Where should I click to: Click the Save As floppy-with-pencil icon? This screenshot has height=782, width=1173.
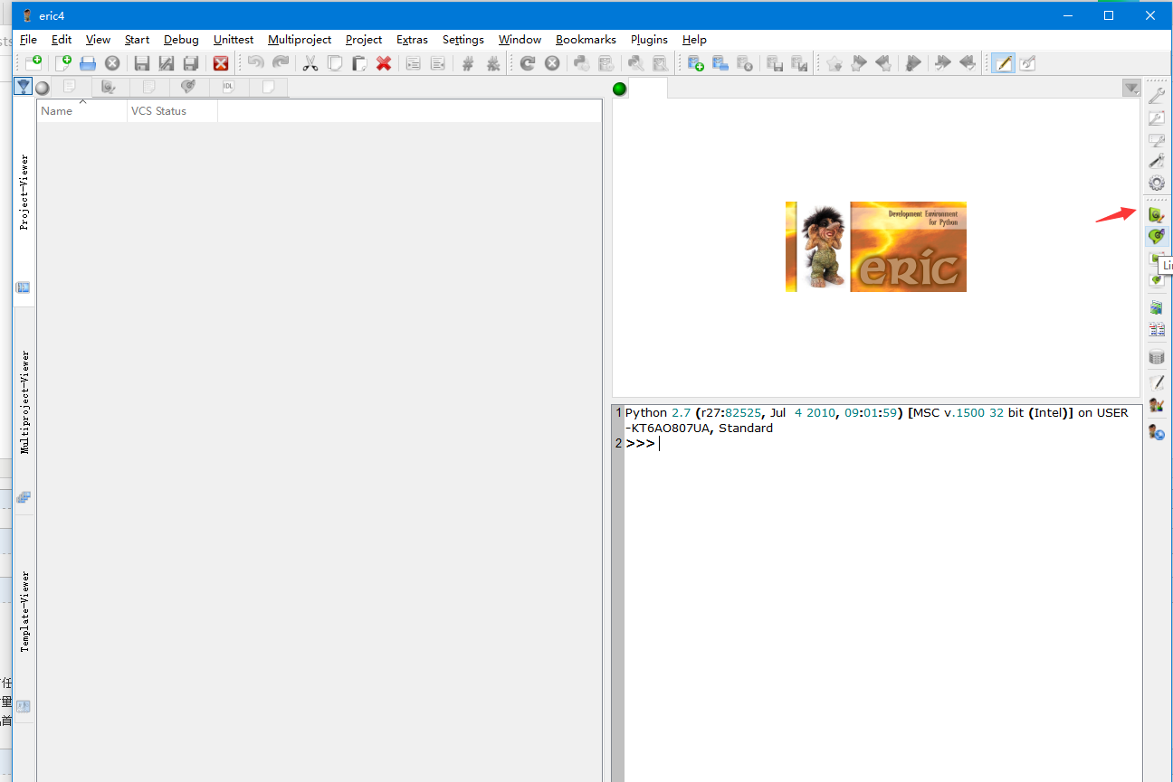click(x=167, y=63)
